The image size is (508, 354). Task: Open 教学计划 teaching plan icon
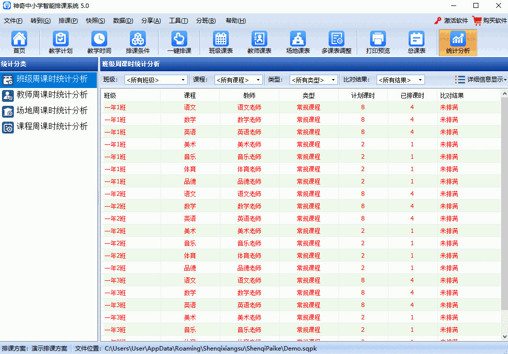pyautogui.click(x=60, y=43)
